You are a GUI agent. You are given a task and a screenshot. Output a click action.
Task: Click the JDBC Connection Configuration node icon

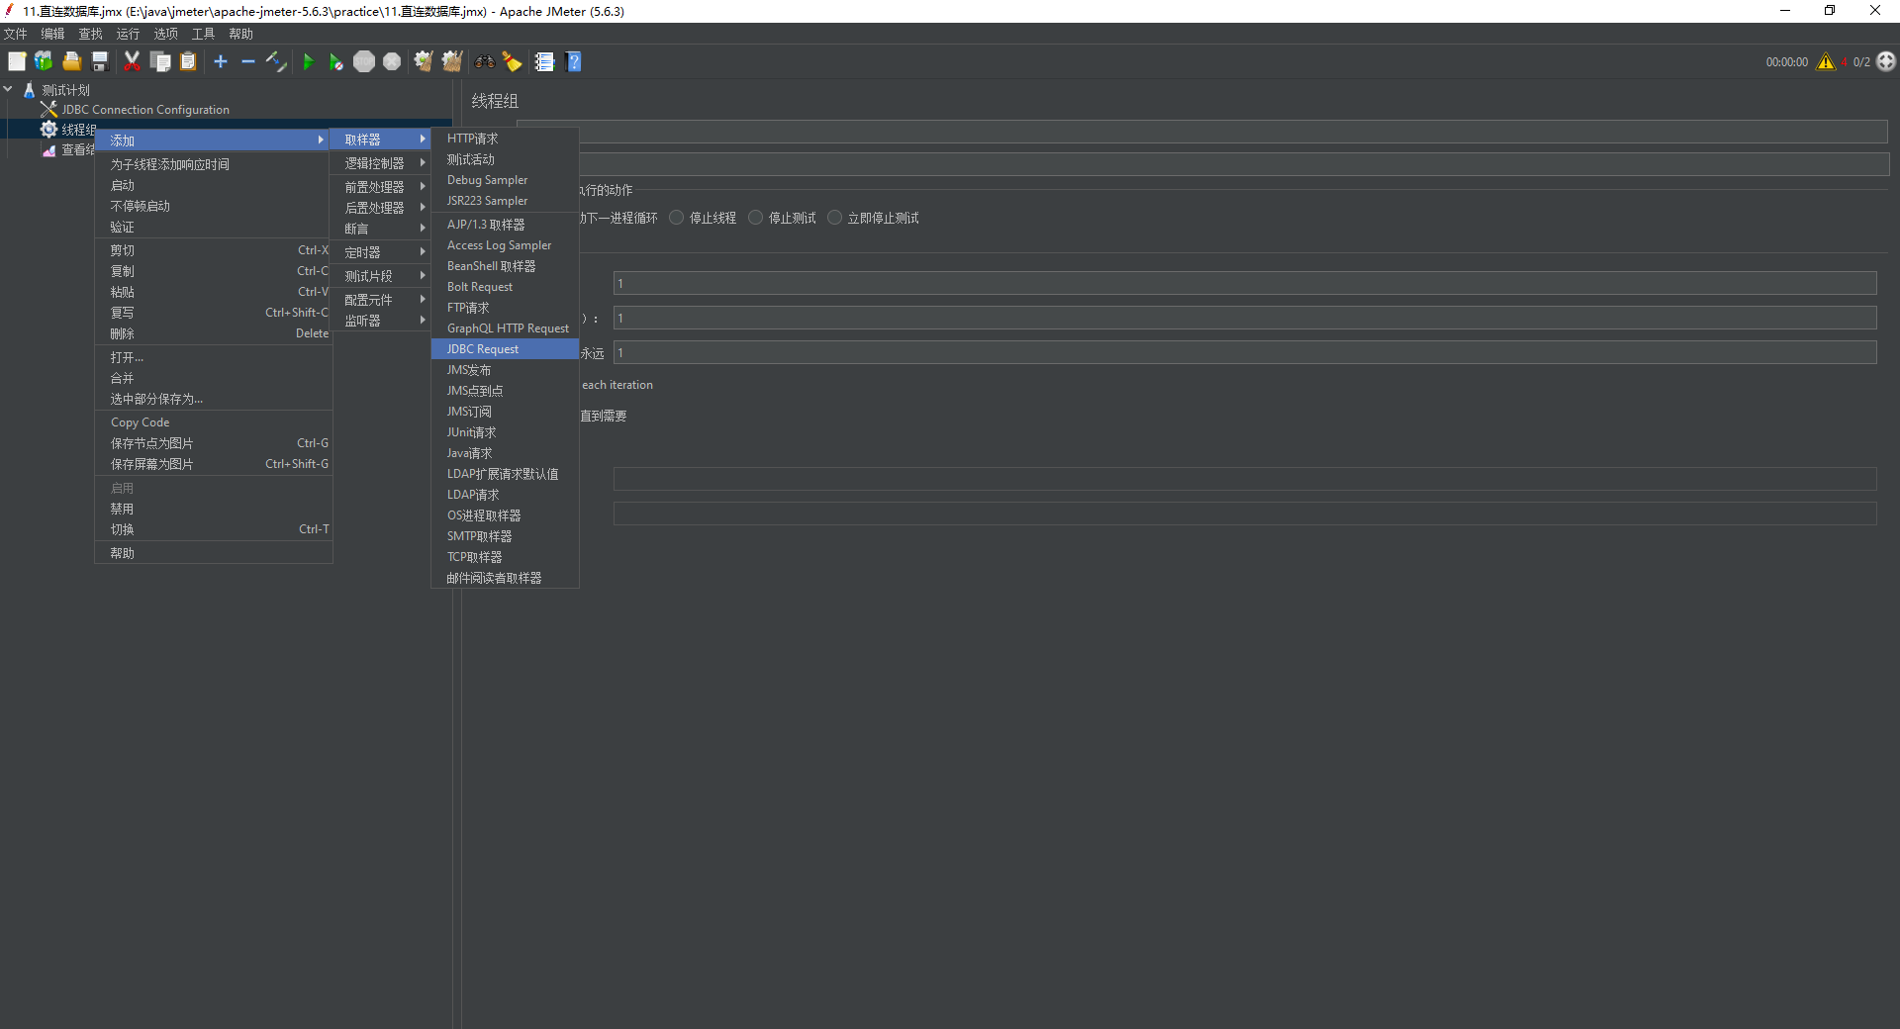48,110
